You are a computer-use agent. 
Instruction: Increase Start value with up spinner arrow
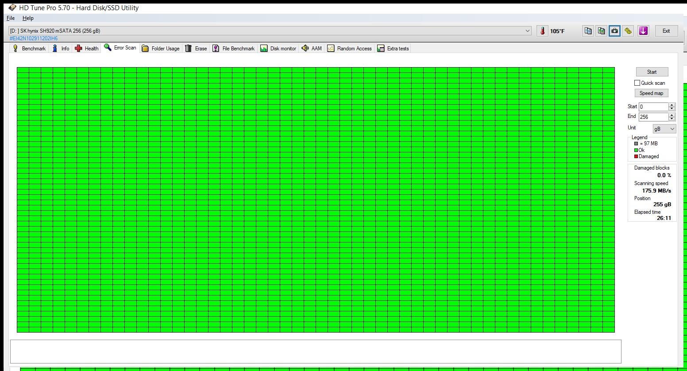point(672,105)
